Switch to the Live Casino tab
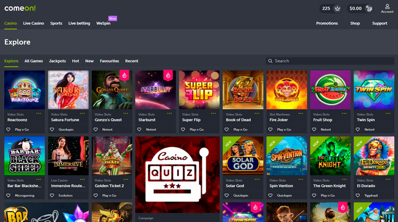This screenshot has height=222, width=398. (33, 23)
